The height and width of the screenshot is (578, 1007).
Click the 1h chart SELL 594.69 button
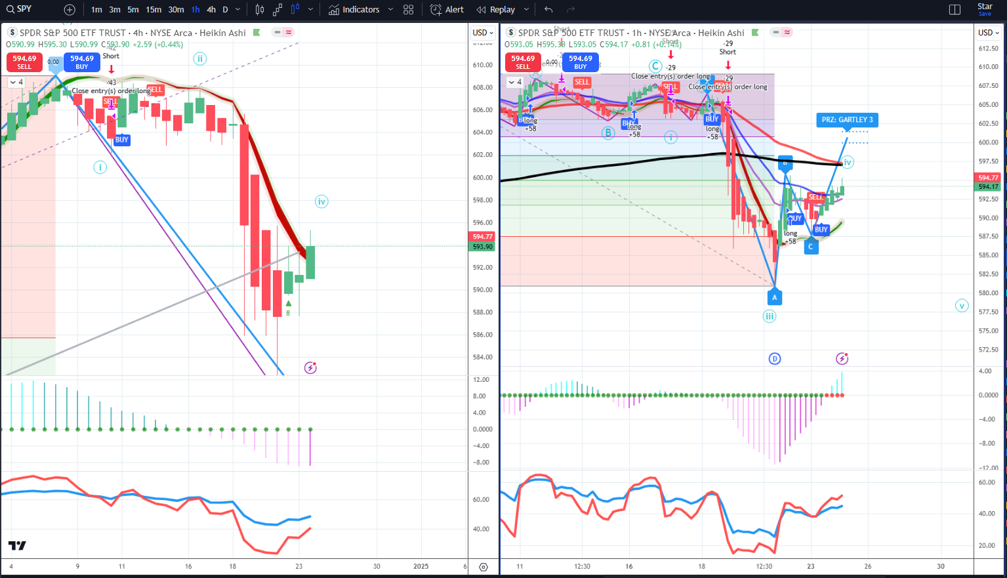(523, 62)
